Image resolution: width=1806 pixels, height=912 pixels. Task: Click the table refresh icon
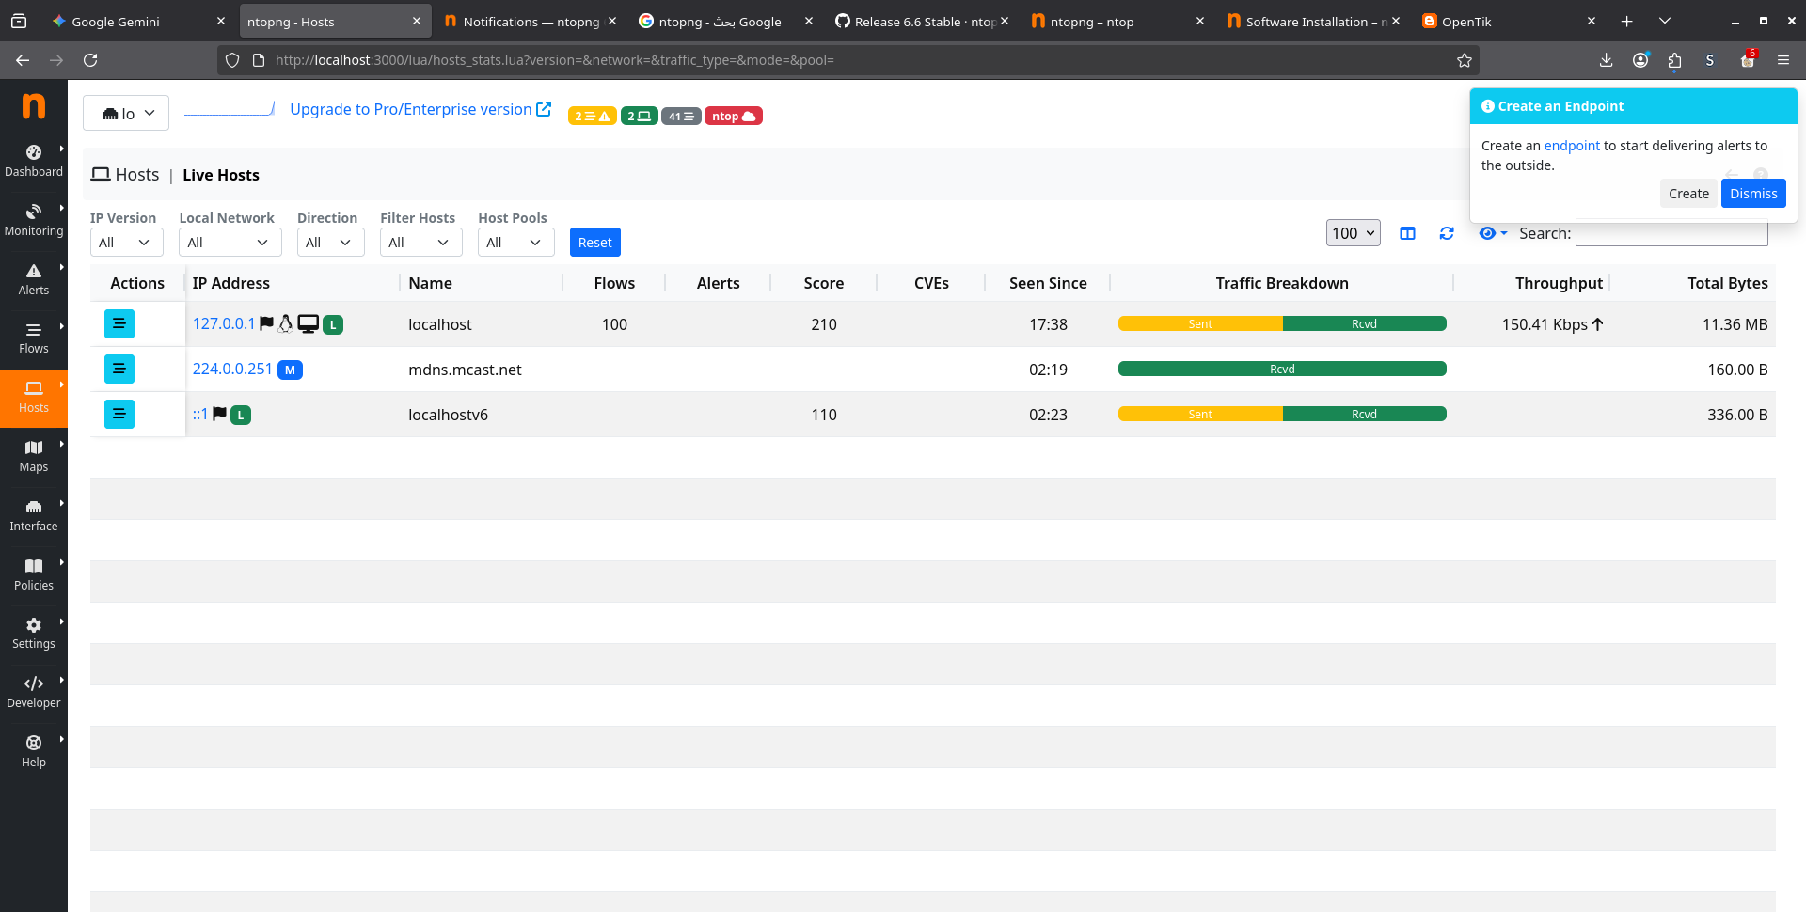coord(1447,233)
